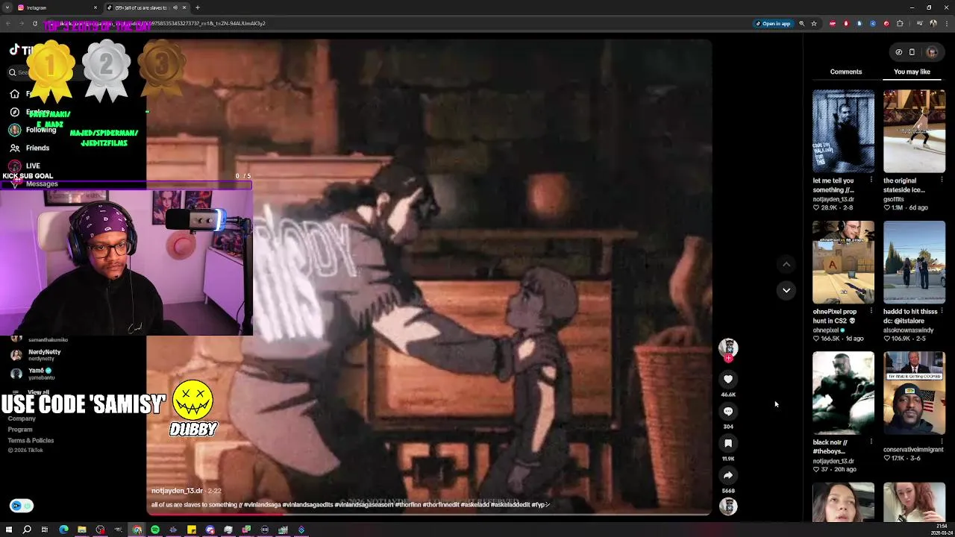
Task: Open comments via speech bubble icon
Action: pos(728,411)
